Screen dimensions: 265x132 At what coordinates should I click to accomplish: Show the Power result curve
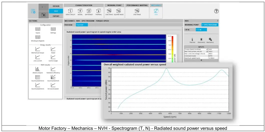point(53,50)
